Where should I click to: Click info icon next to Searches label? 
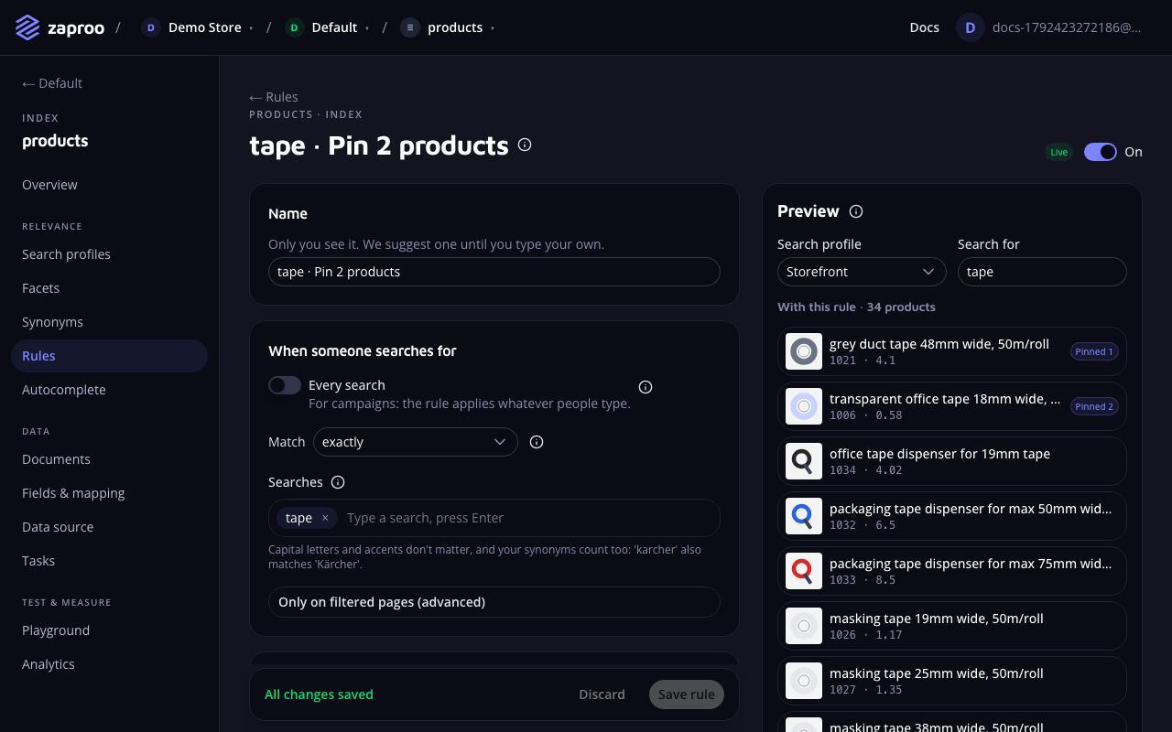coord(338,482)
